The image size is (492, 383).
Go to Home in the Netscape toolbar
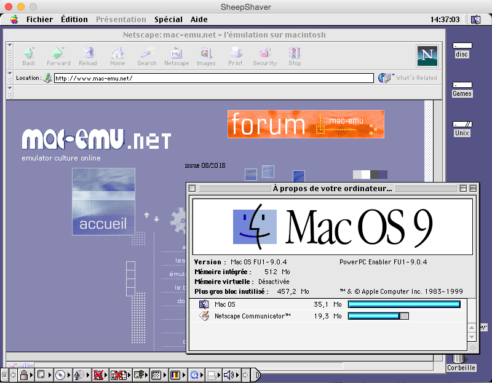pyautogui.click(x=117, y=57)
